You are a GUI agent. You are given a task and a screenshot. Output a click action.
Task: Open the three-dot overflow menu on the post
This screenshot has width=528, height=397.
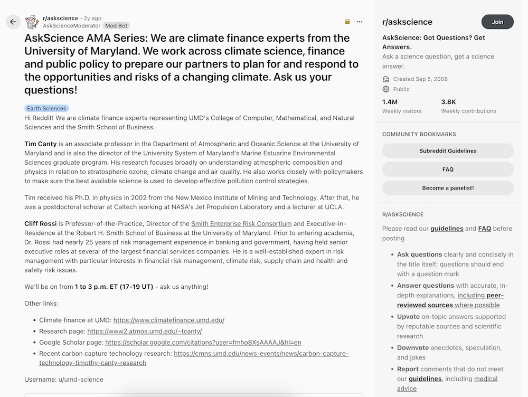tap(359, 22)
